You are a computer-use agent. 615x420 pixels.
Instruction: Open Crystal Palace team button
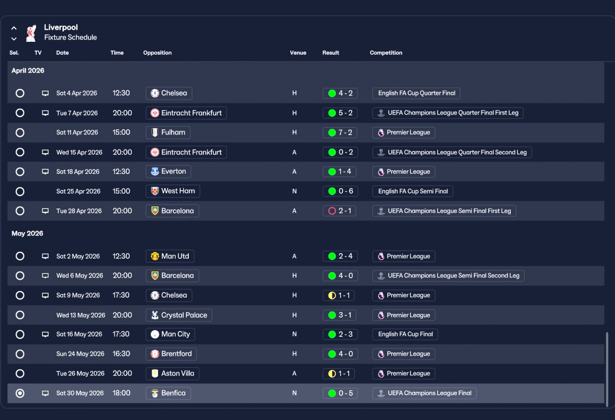pyautogui.click(x=179, y=315)
